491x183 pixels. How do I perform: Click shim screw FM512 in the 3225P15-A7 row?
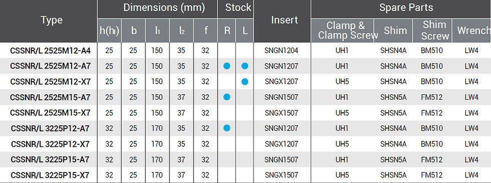coord(432,159)
